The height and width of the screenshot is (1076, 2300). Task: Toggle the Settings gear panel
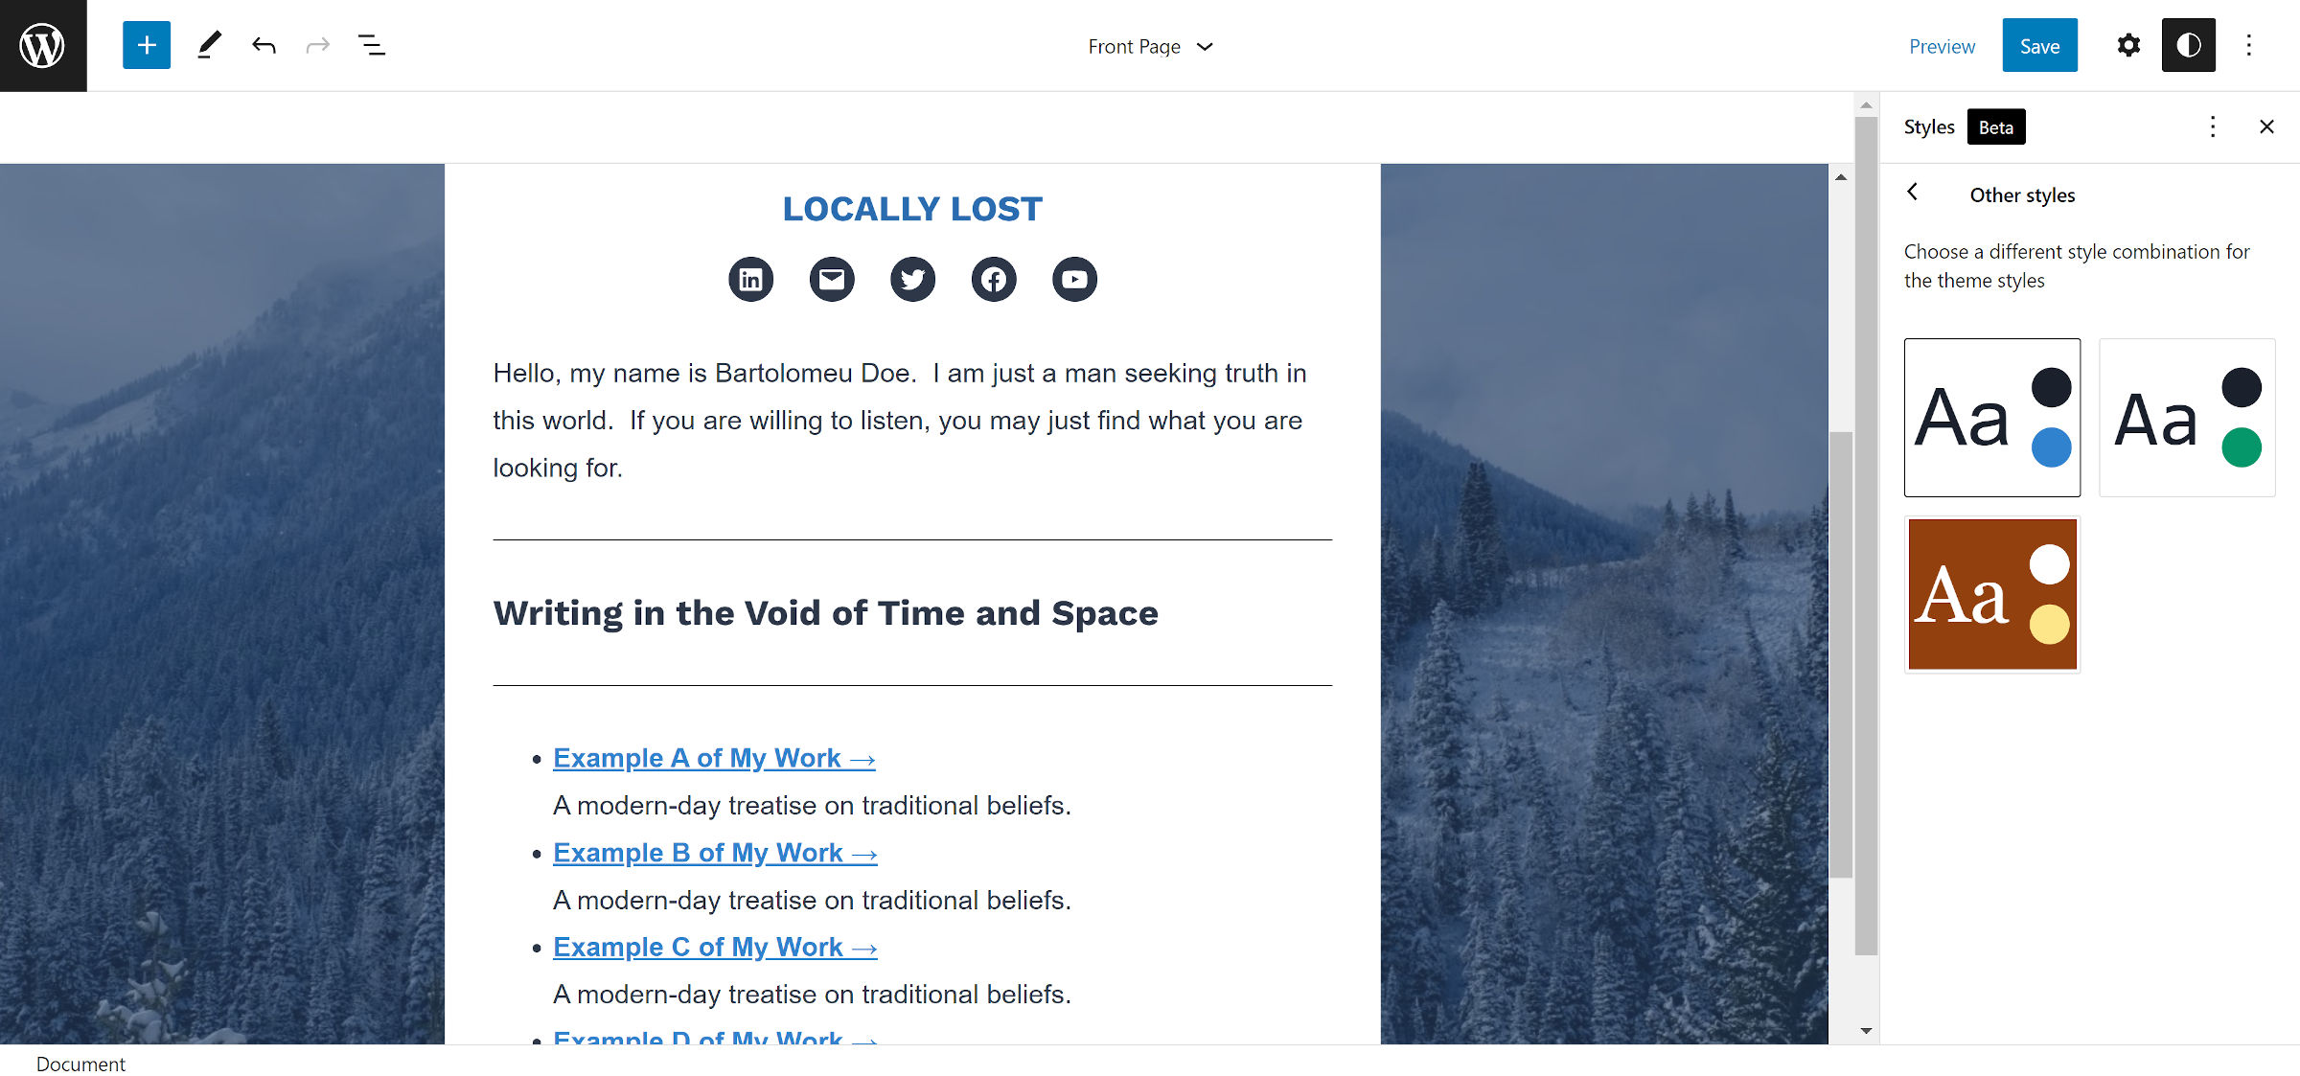click(2128, 45)
